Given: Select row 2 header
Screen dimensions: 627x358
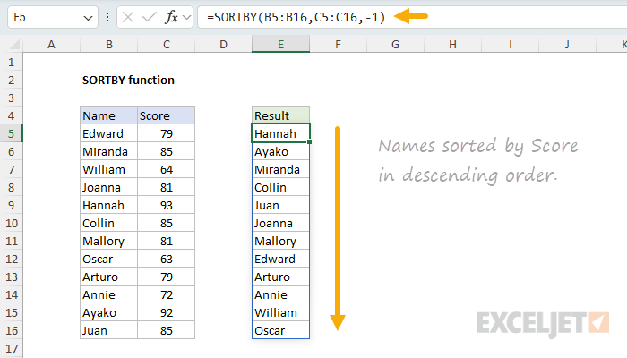Looking at the screenshot, I should pos(11,80).
